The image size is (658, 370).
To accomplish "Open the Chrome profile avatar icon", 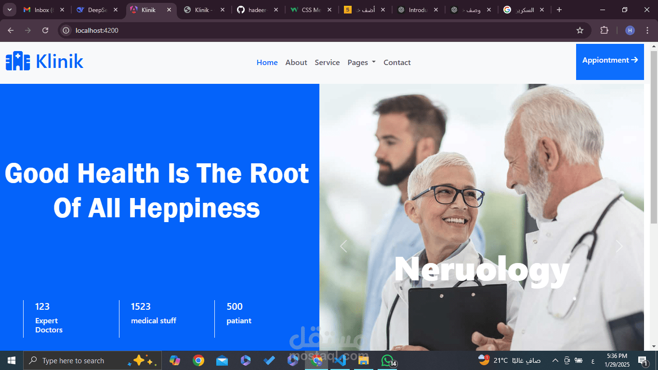I will click(x=630, y=30).
